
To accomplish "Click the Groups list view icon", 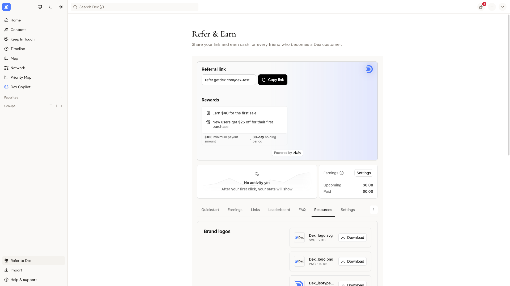I will 50,106.
